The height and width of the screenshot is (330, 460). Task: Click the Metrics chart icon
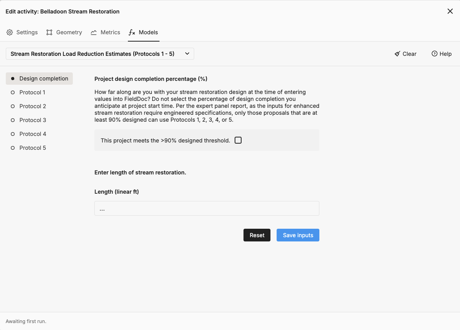point(94,32)
